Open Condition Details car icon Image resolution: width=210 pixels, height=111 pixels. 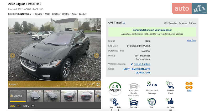pos(134,86)
